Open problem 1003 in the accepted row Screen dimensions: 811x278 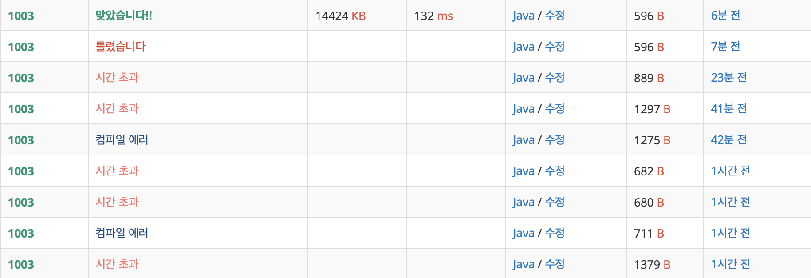click(21, 16)
